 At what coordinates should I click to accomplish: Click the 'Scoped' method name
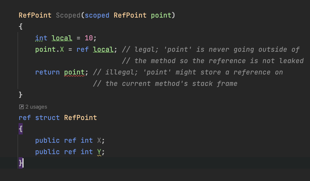pos(68,15)
